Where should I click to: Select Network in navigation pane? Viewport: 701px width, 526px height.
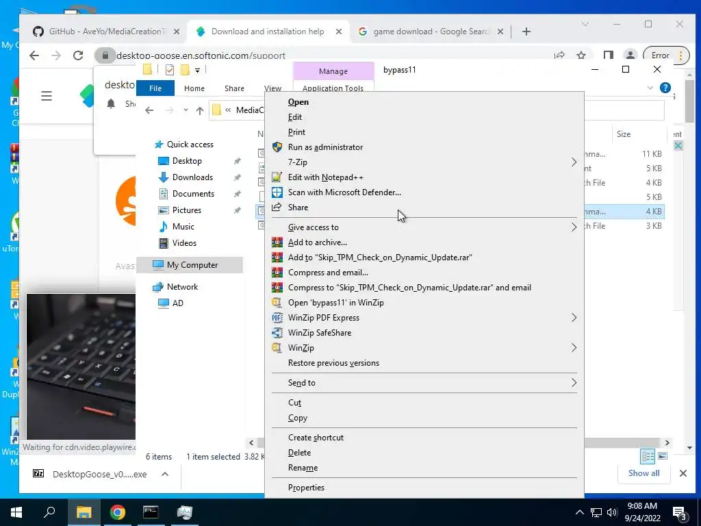point(182,287)
